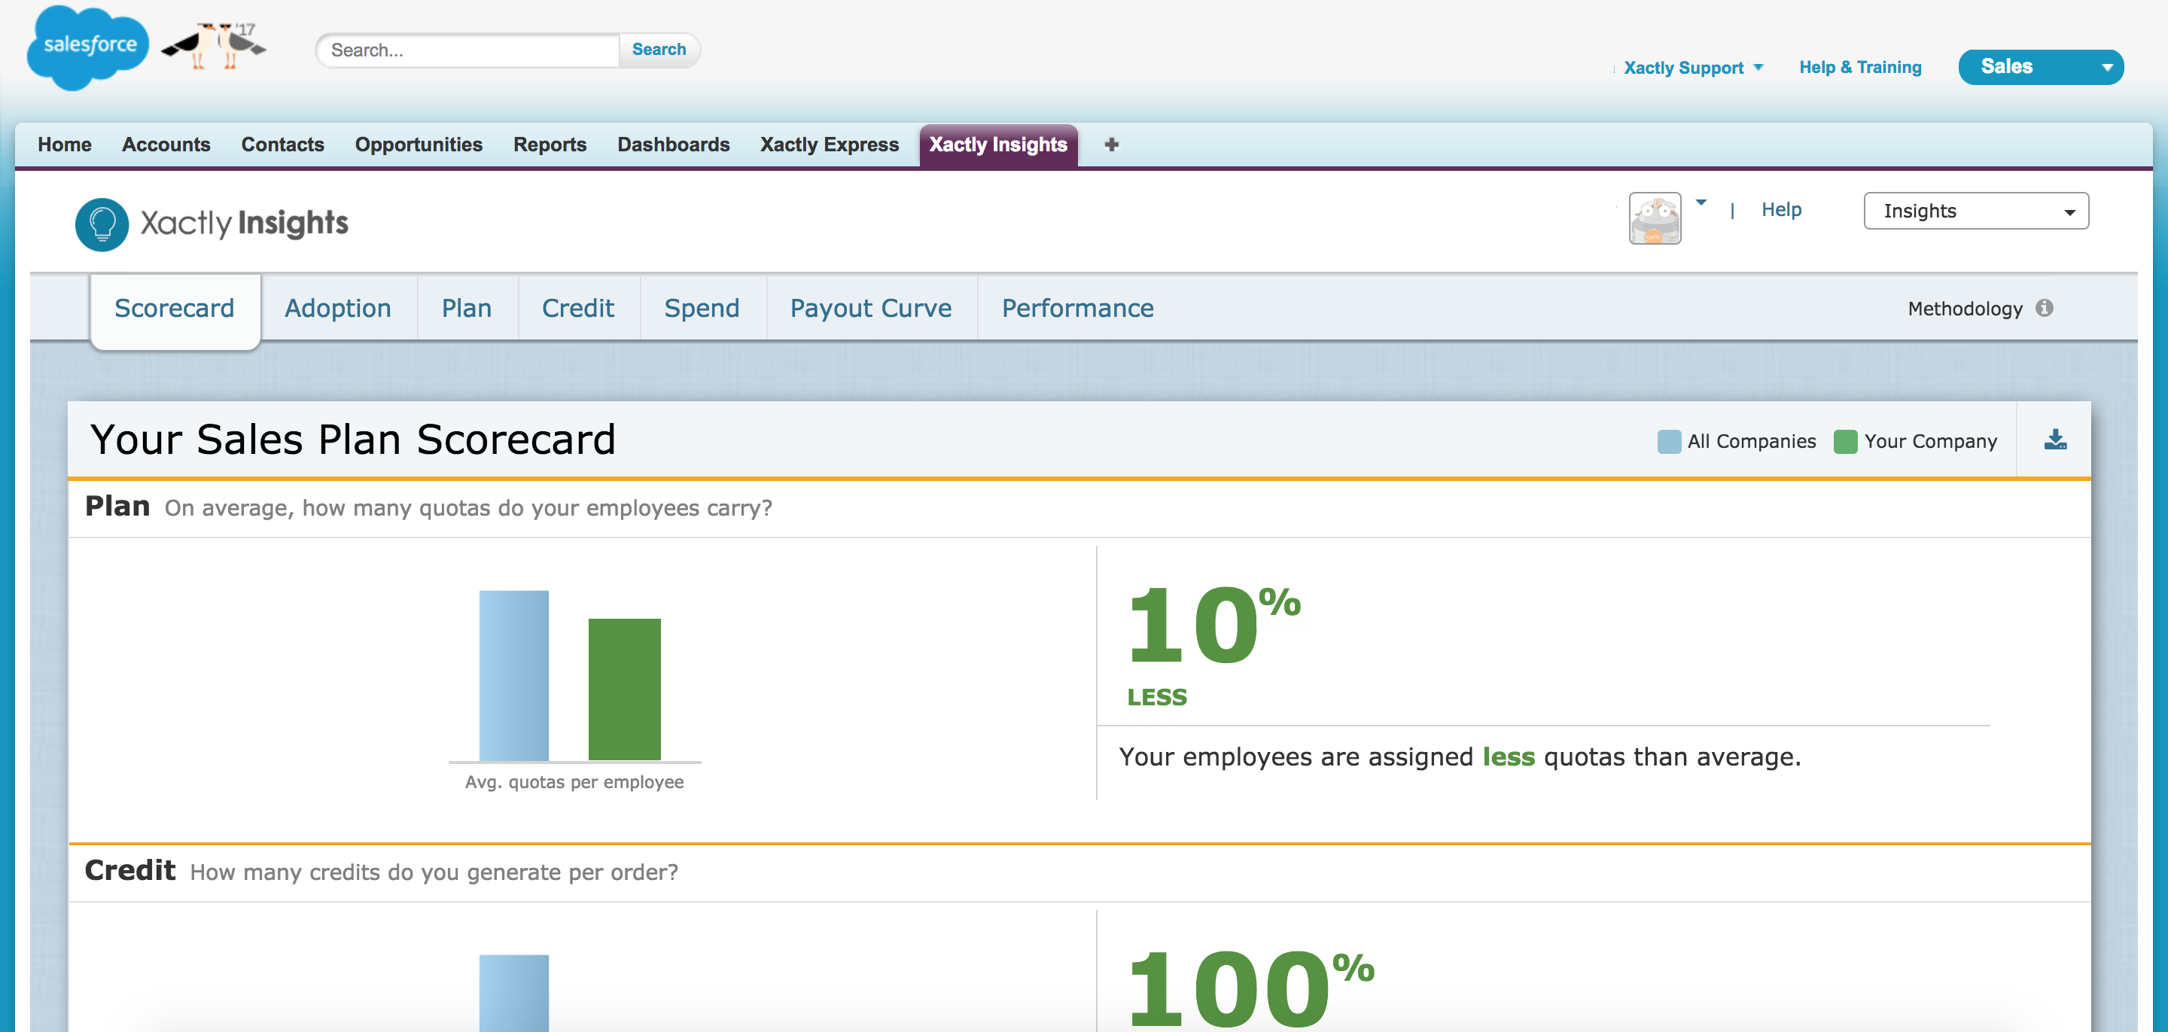Select the Xactly Insights tab
This screenshot has height=1032, width=2168.
[998, 145]
